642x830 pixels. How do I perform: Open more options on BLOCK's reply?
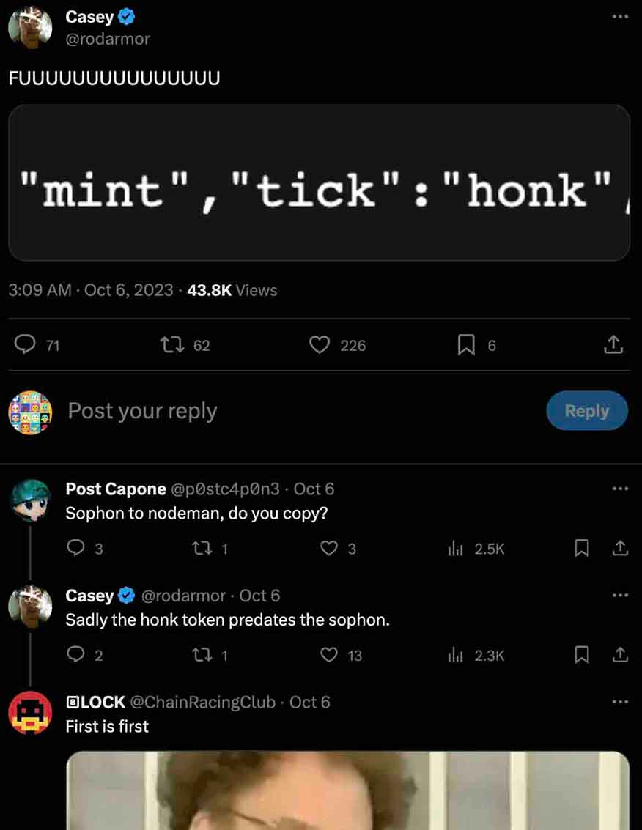pos(620,702)
